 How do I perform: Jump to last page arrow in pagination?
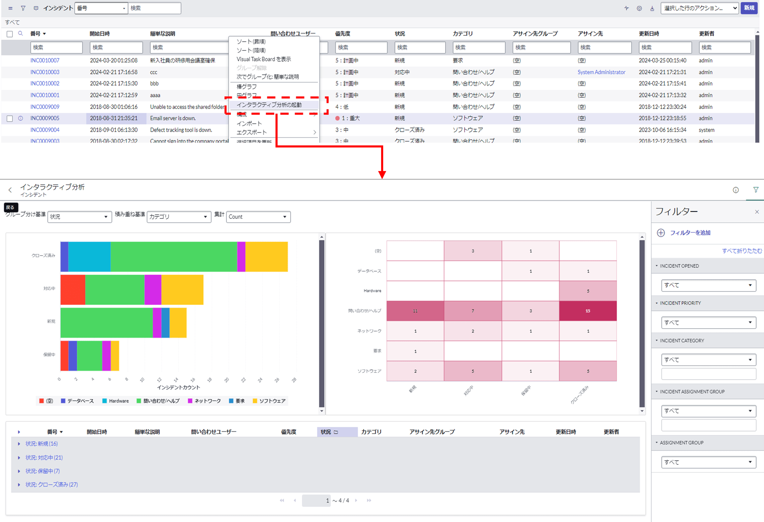coord(369,501)
